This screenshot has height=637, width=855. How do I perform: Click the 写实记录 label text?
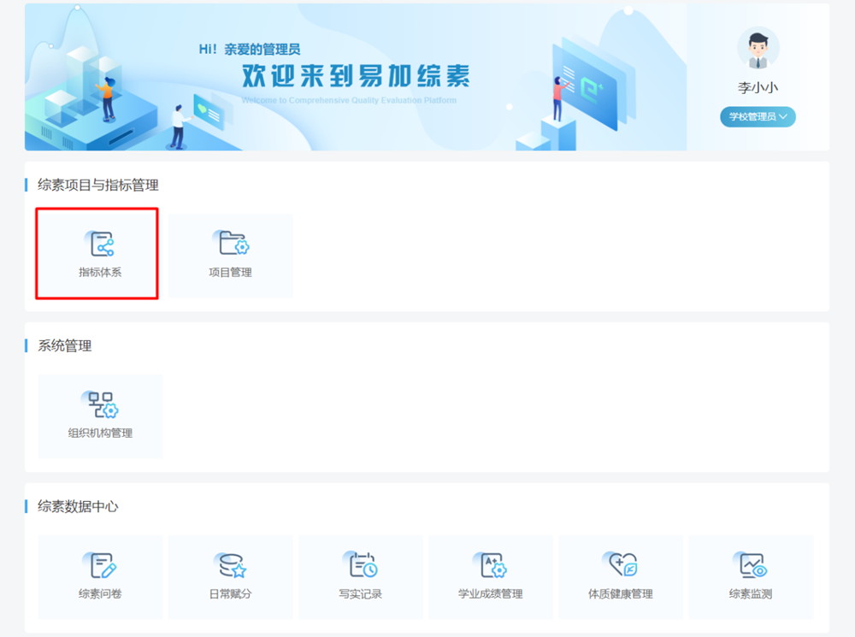[x=361, y=594]
